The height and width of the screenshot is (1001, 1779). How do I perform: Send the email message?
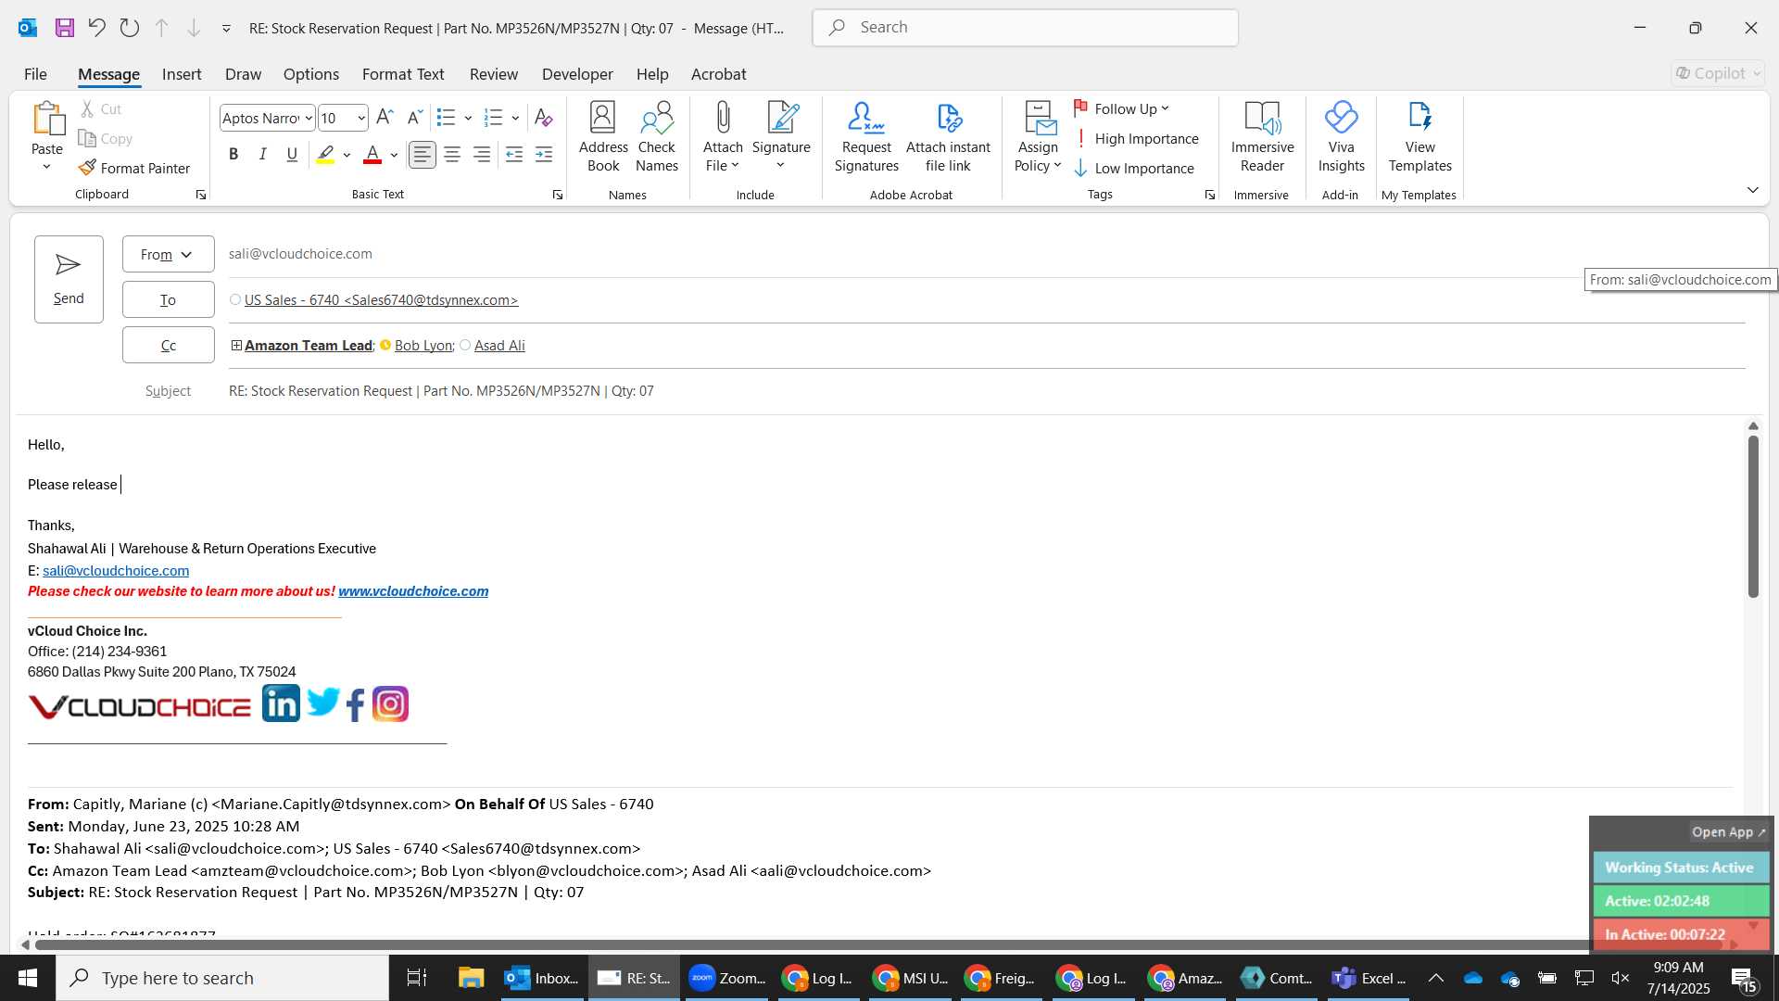(69, 279)
